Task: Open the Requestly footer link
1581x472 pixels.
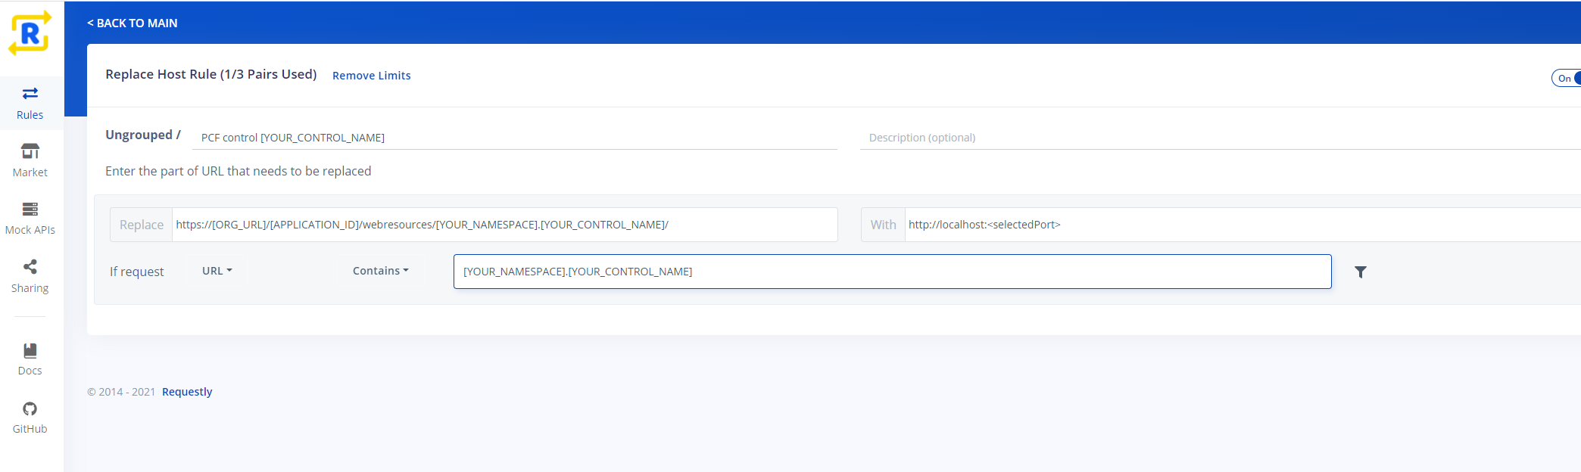Action: [x=187, y=392]
